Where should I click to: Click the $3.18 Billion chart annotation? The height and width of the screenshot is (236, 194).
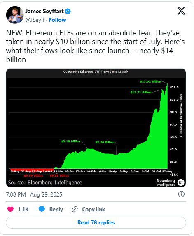point(70,141)
